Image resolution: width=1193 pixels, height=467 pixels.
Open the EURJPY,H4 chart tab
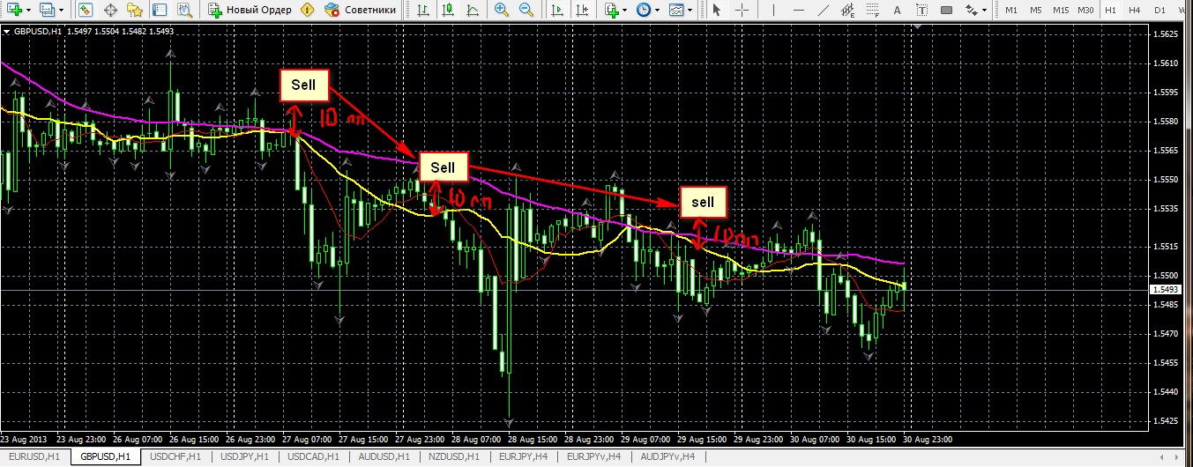pyautogui.click(x=523, y=456)
